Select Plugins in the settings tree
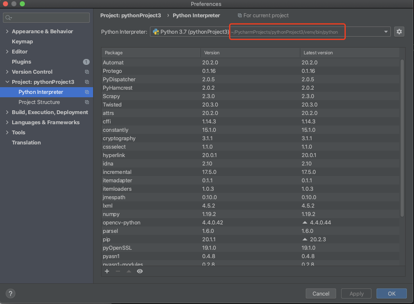Viewport: 414px width, 304px height. click(x=21, y=62)
